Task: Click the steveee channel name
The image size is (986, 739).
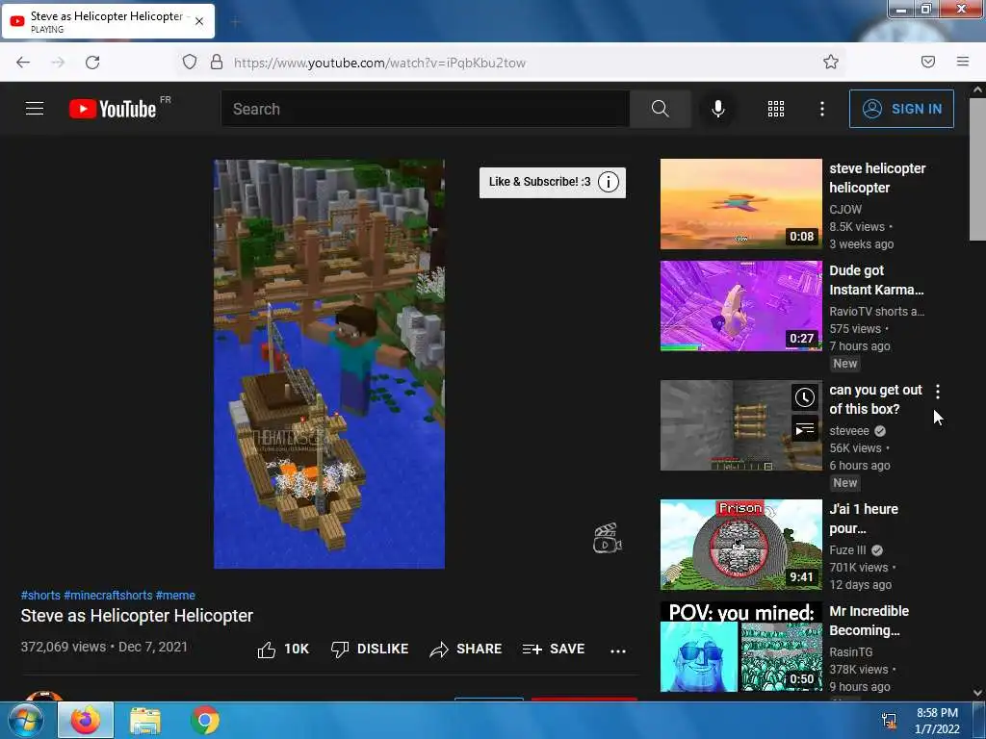Action: point(849,430)
